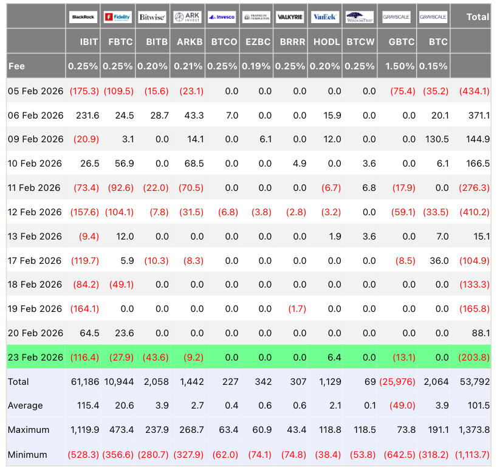Click the Fidelity logo

(118, 17)
